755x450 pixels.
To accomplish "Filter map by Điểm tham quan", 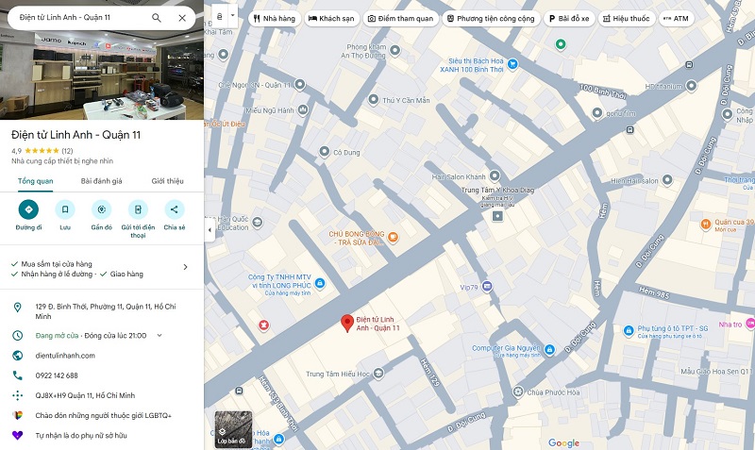I will [x=400, y=18].
